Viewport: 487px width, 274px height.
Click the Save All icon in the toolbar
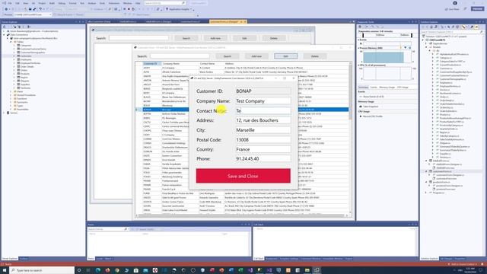coord(34,9)
